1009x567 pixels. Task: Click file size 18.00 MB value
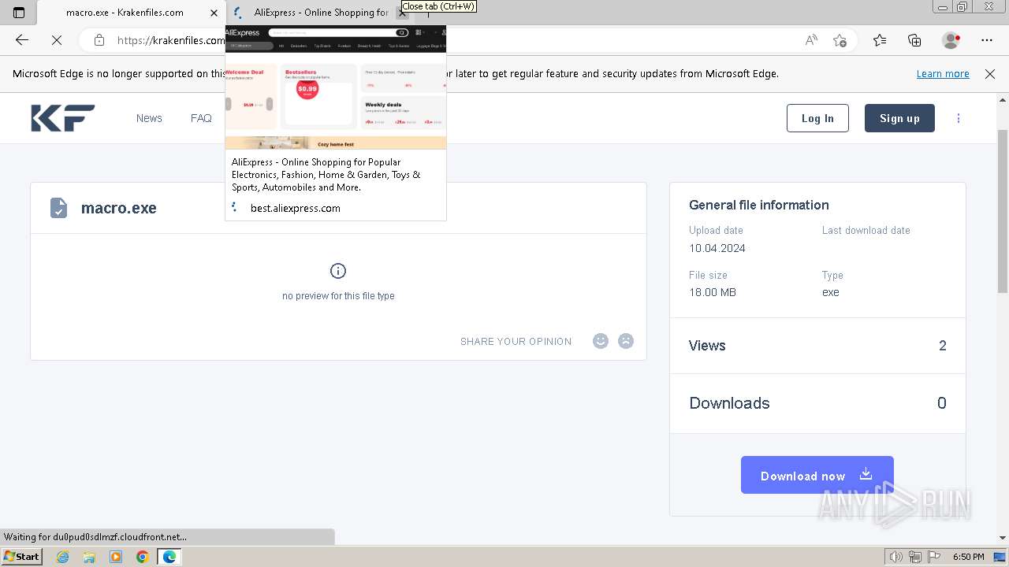pos(713,292)
